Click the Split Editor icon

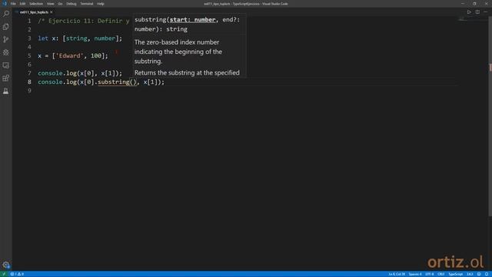coord(477,12)
